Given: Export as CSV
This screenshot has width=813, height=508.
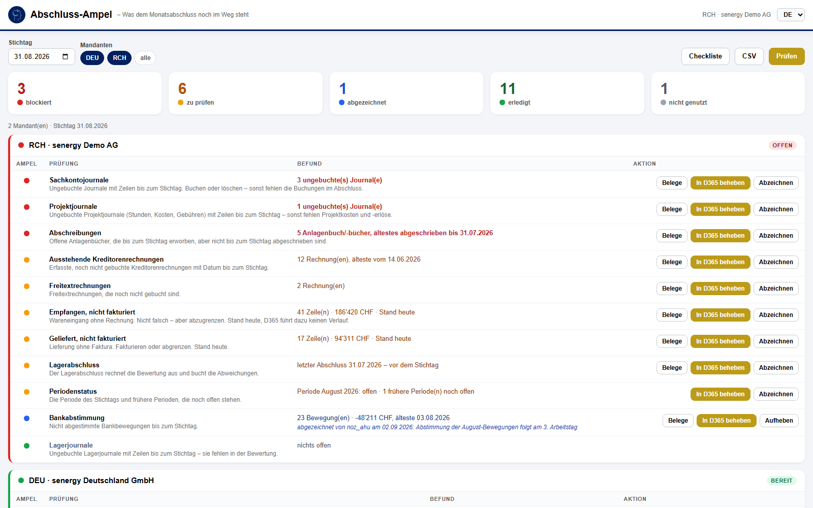Looking at the screenshot, I should (749, 56).
